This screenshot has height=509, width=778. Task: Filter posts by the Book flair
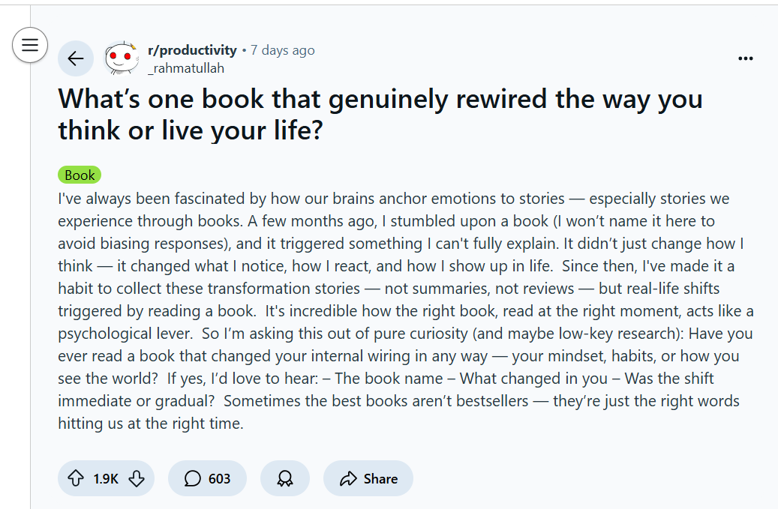[79, 175]
